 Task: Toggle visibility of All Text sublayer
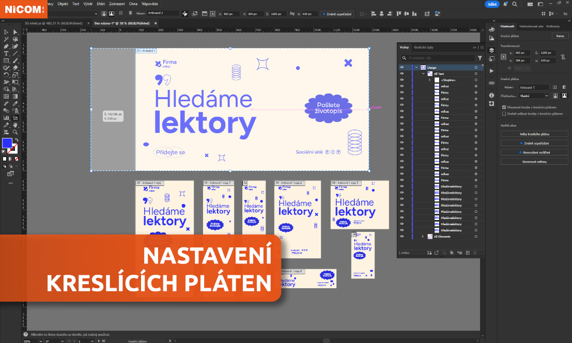[402, 74]
